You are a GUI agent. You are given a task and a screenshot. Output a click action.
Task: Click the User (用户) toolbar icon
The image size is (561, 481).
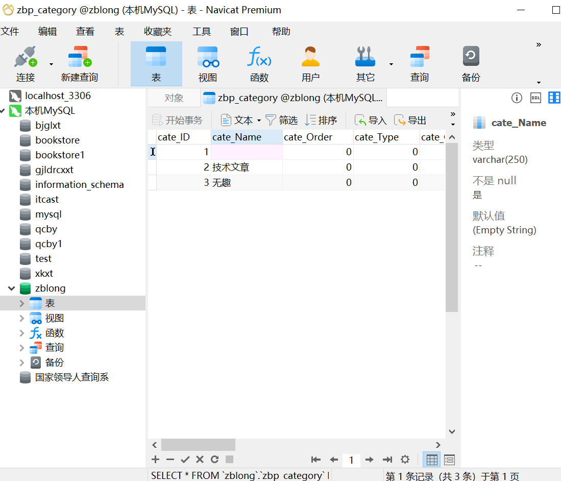tap(310, 57)
